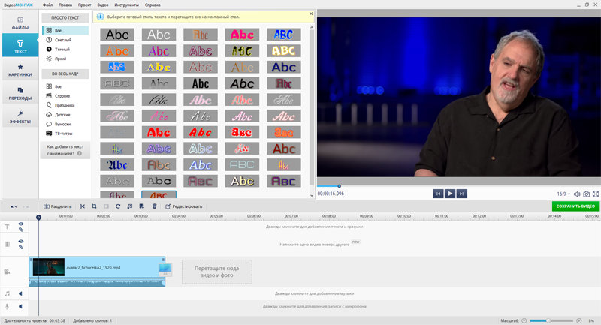The height and width of the screenshot is (325, 601).
Task: Enter fullscreen preview mode
Action: (x=596, y=194)
